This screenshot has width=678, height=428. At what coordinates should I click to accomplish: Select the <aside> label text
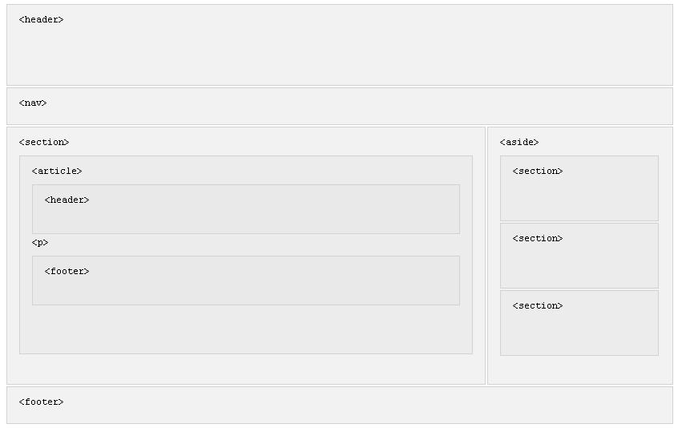519,142
